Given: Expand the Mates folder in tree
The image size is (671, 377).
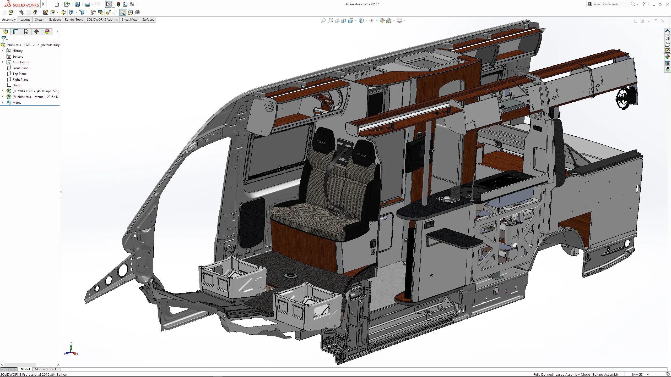Looking at the screenshot, I should coord(3,102).
